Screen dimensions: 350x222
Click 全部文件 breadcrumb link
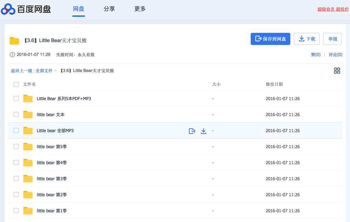coord(44,71)
